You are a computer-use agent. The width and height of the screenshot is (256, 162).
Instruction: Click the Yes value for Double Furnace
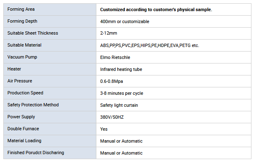pos(104,129)
